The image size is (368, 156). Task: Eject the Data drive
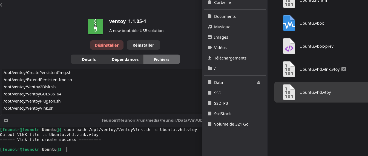tap(259, 83)
